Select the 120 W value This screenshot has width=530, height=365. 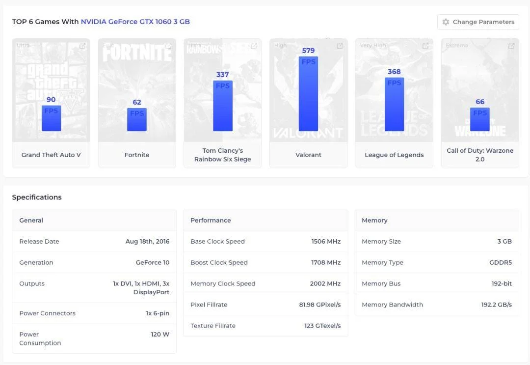coord(160,334)
